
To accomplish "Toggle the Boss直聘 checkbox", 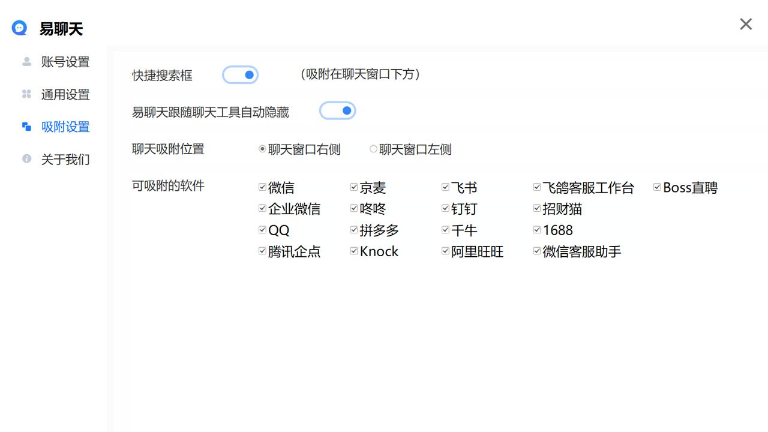I will [x=657, y=187].
